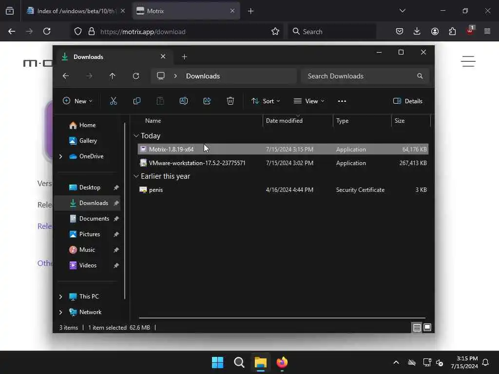Open the View dropdown
This screenshot has height=374, width=499.
[x=308, y=101]
